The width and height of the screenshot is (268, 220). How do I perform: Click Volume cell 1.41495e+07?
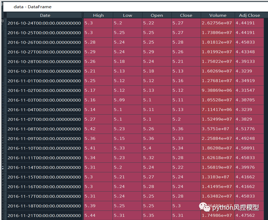[217, 187]
